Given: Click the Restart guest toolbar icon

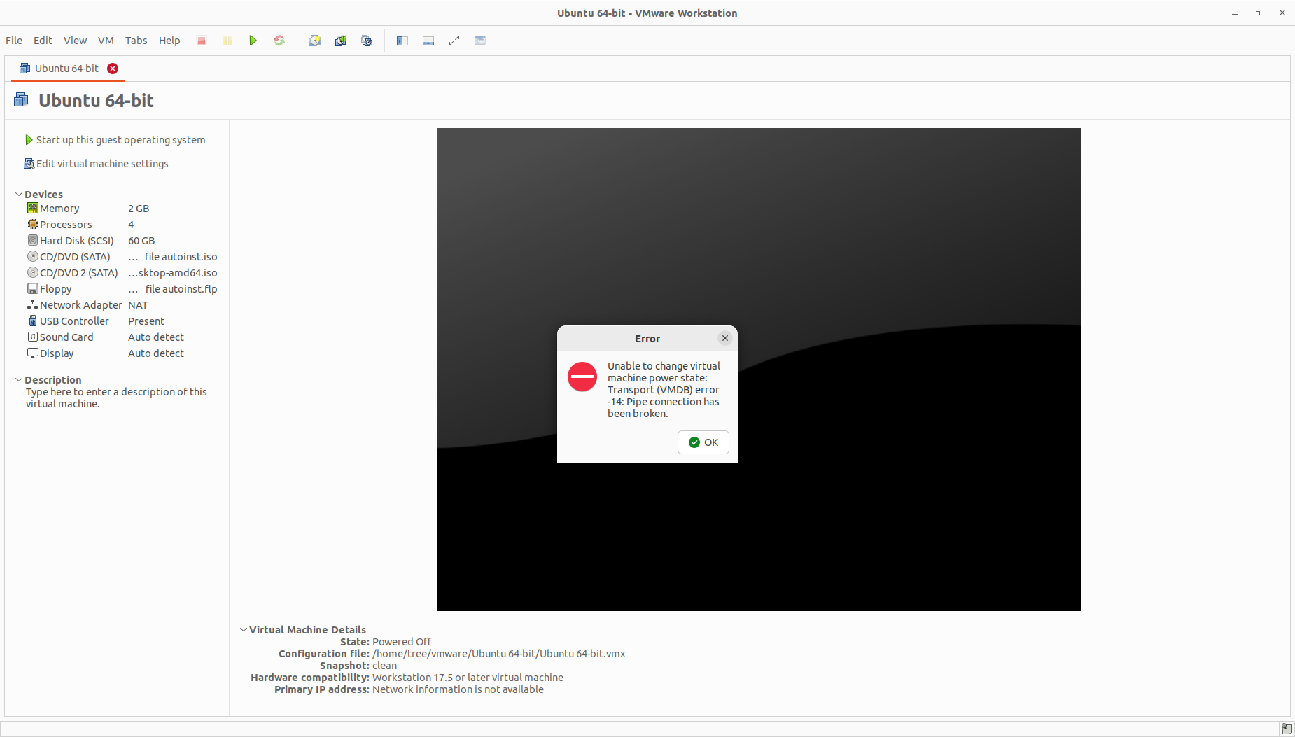Looking at the screenshot, I should pos(279,41).
